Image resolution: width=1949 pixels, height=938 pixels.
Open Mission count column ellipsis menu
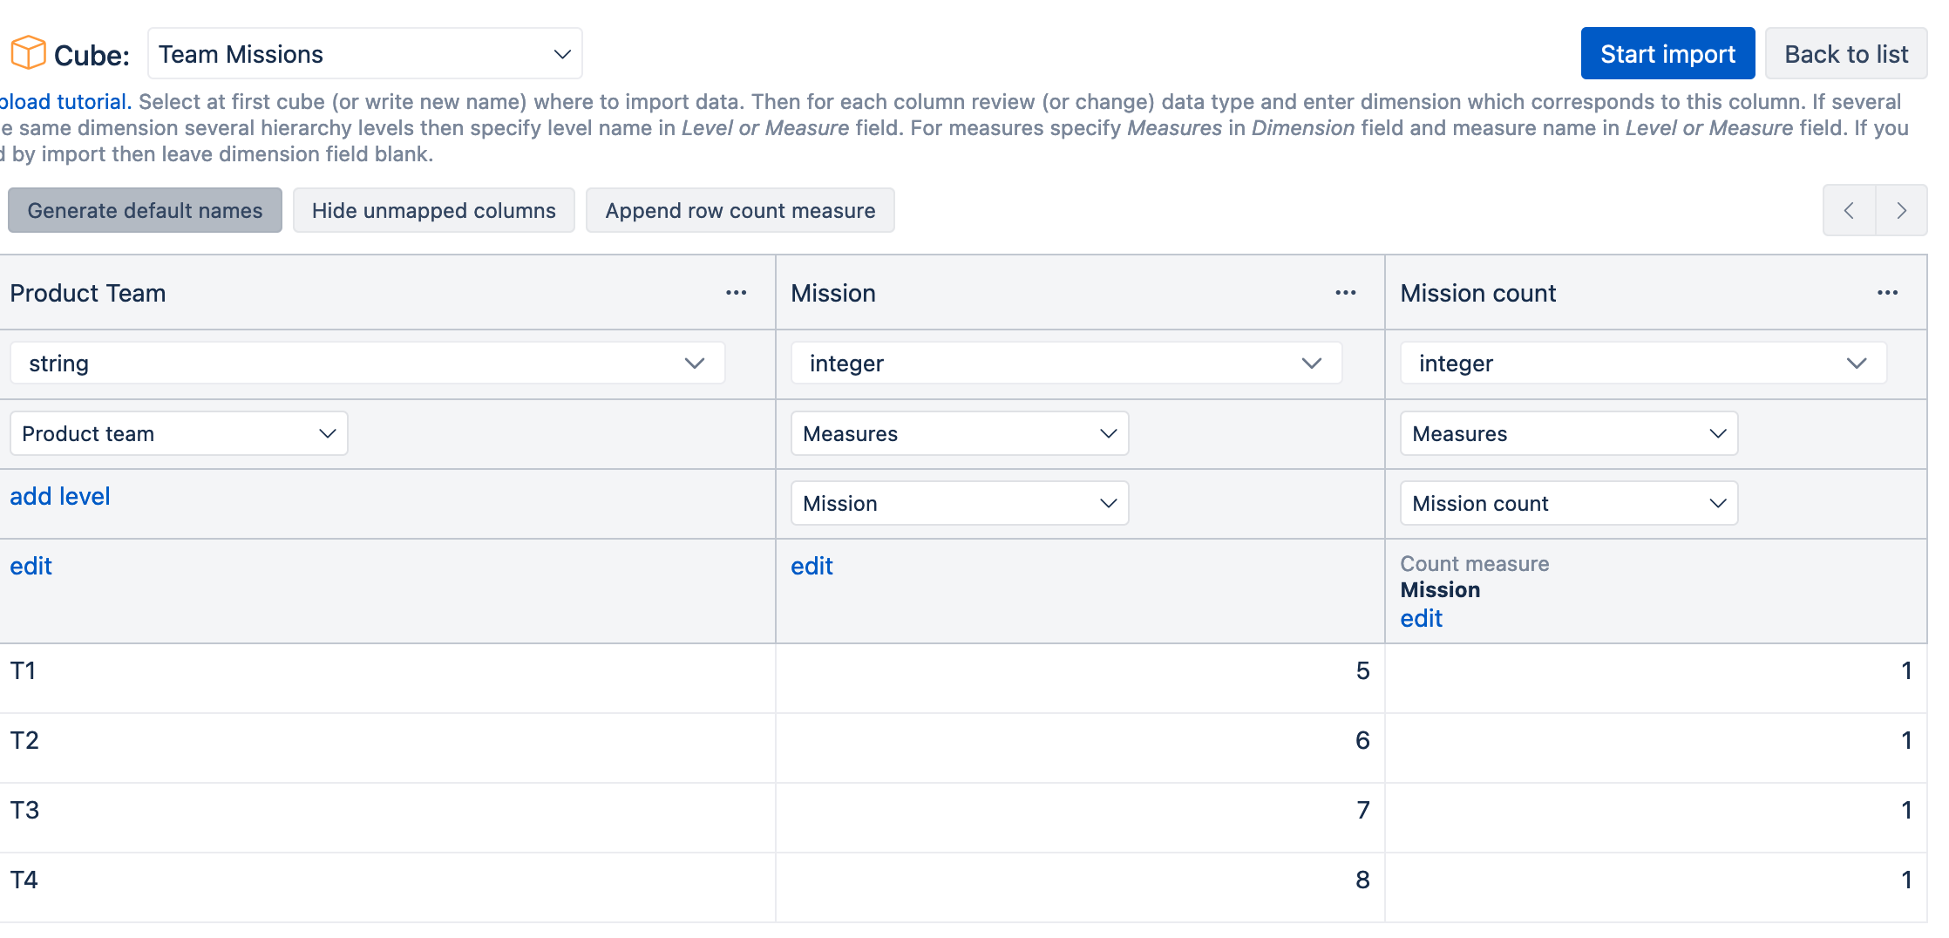[x=1887, y=293]
